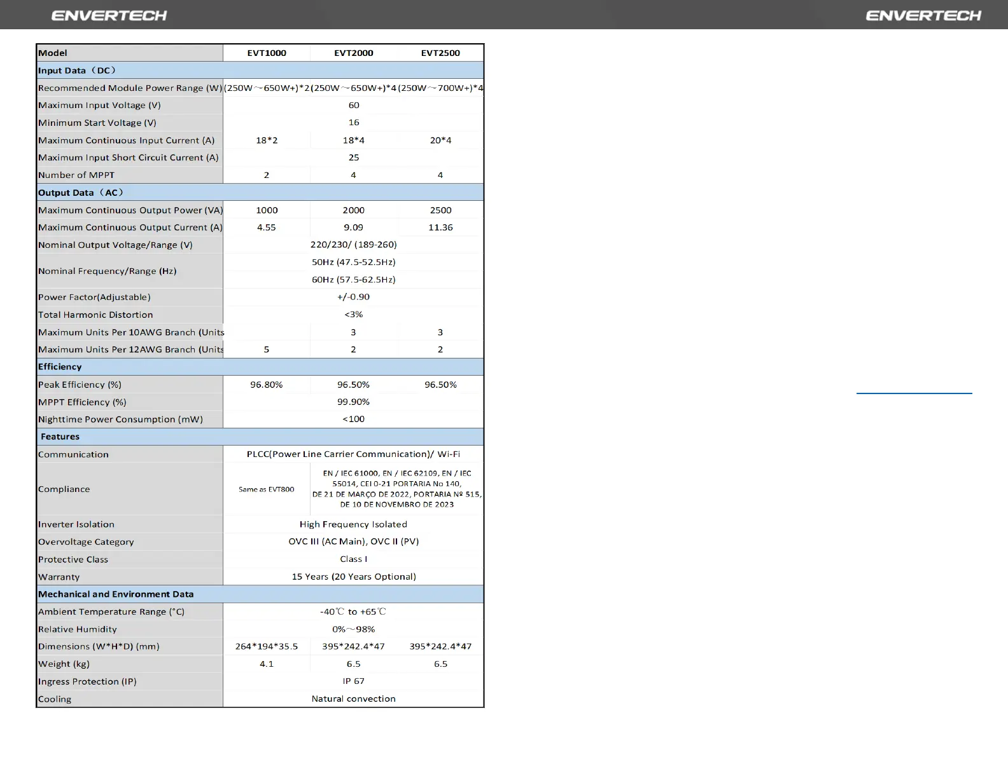Click the Input Data (DC) section header

(x=77, y=71)
